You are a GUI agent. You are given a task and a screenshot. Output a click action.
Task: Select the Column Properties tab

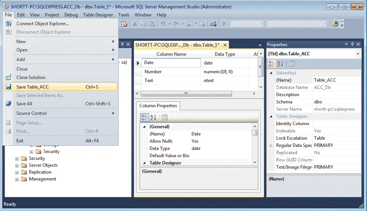coord(158,106)
